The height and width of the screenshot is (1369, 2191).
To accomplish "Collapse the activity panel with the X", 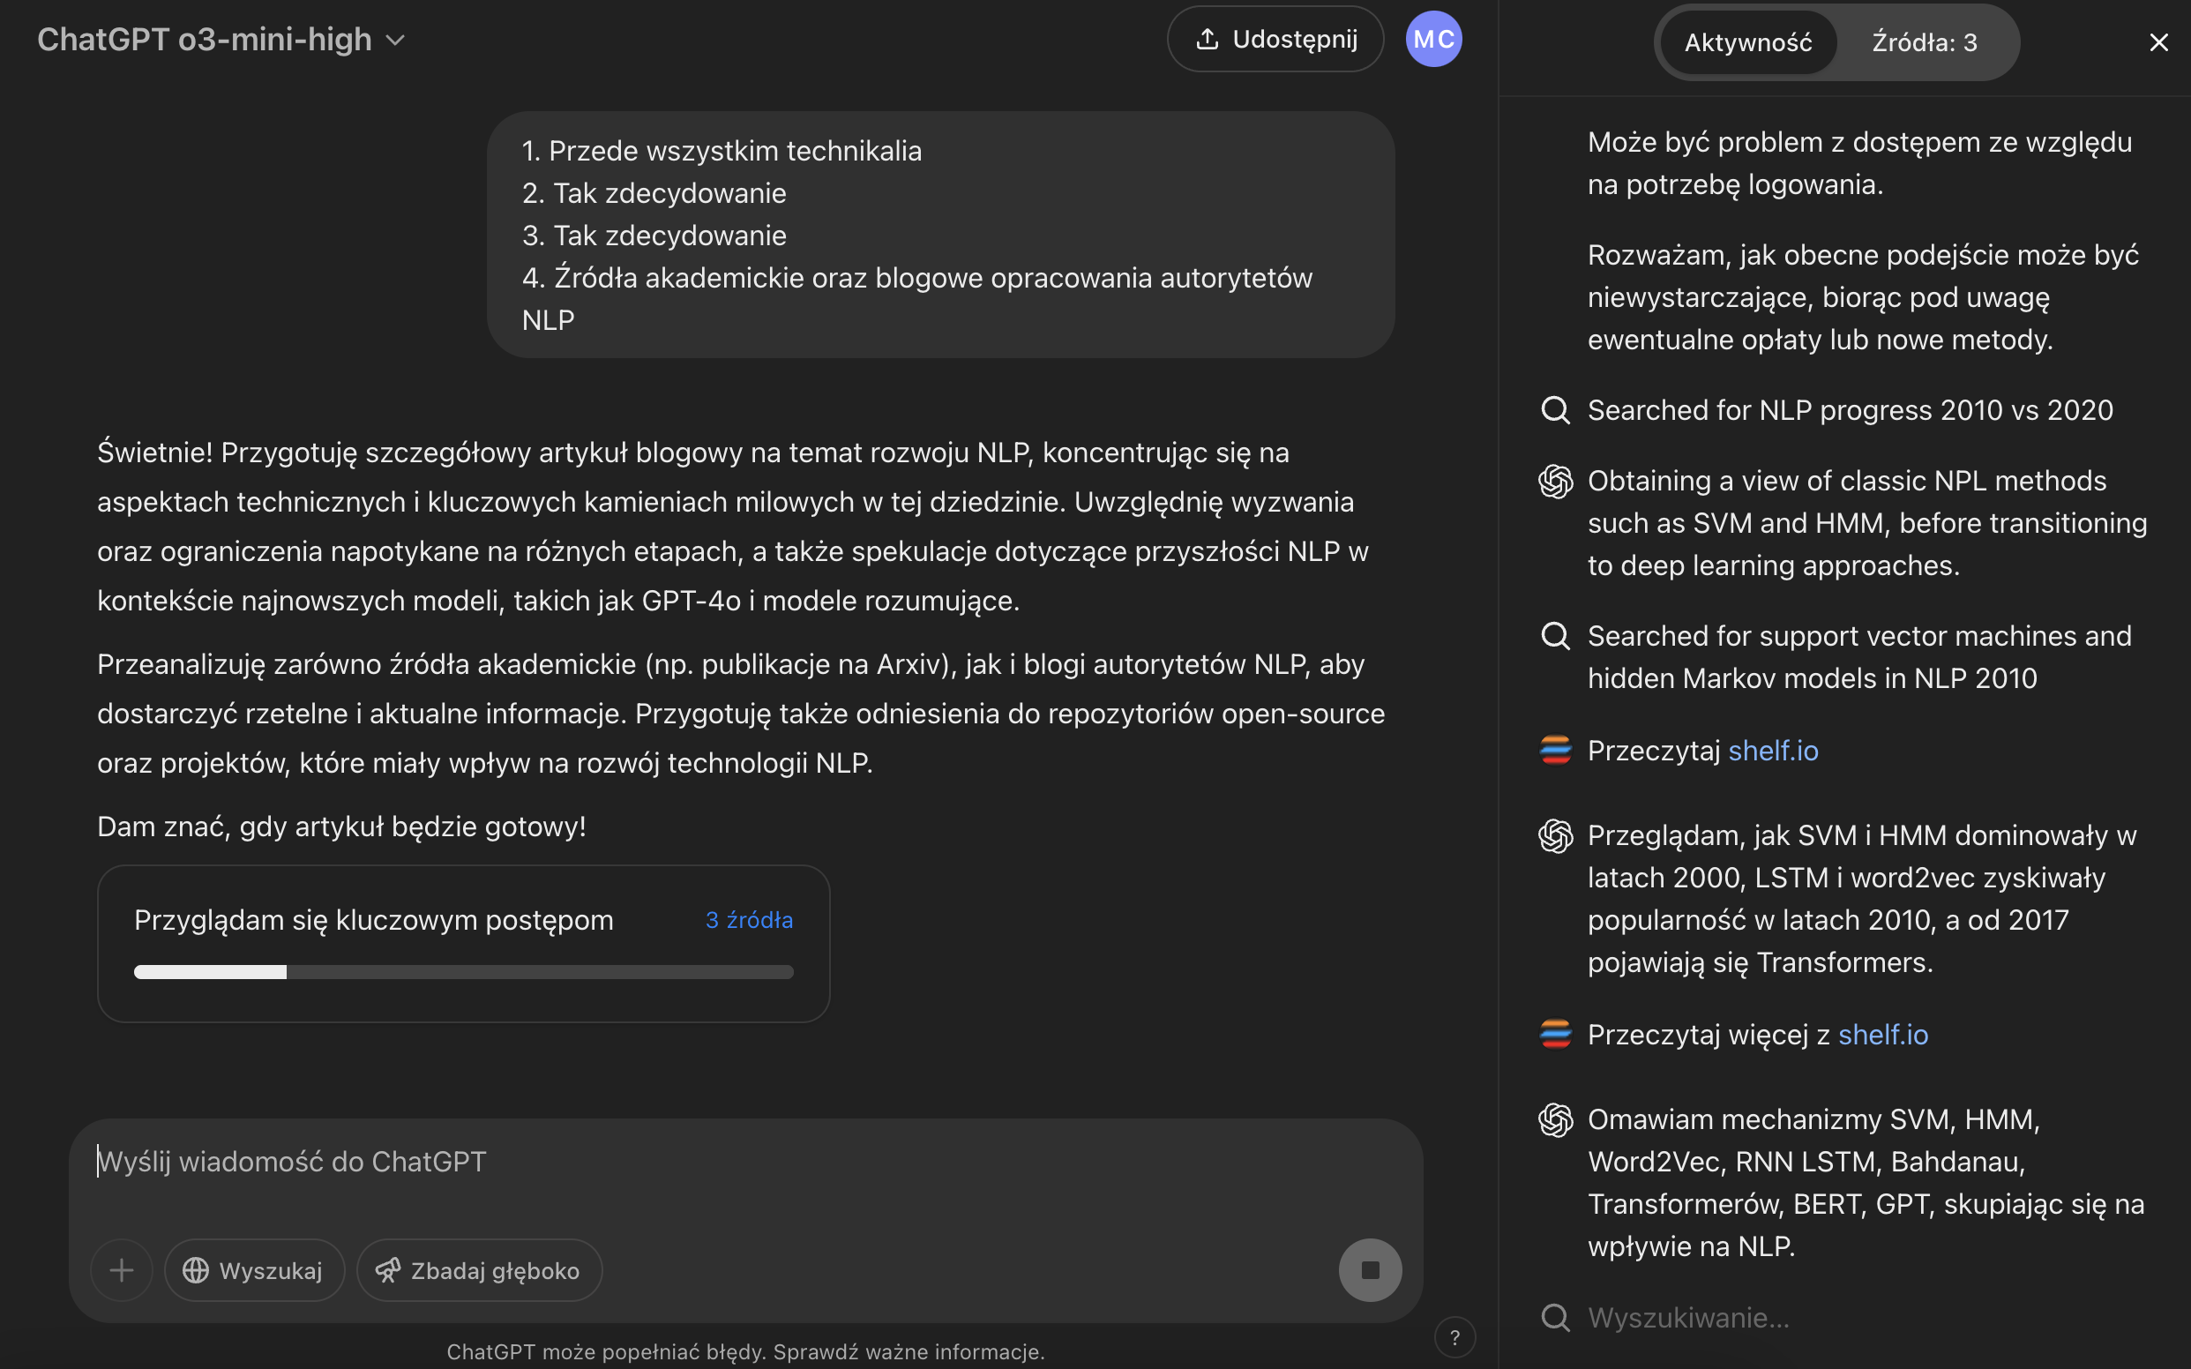I will tap(2159, 41).
